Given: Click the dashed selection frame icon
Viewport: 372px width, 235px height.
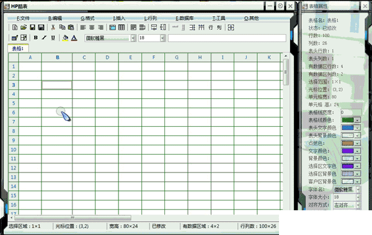Looking at the screenshot, I should 231,27.
